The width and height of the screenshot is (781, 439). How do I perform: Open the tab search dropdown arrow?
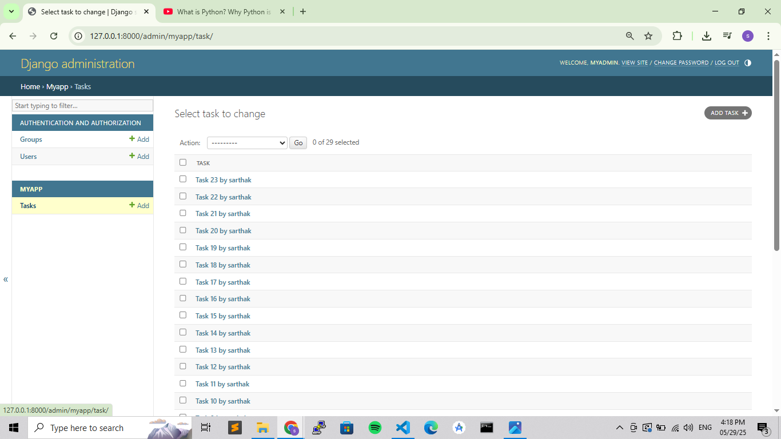(11, 11)
